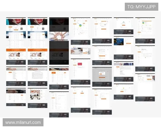This screenshot has height=129, width=161.
Task: Open the www.milanurl.com link
Action: [23, 123]
